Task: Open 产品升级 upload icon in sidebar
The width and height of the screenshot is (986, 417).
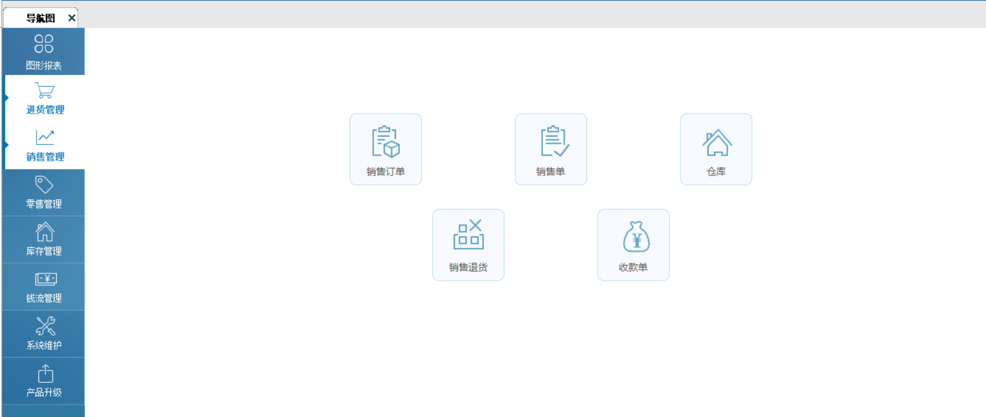Action: [45, 373]
